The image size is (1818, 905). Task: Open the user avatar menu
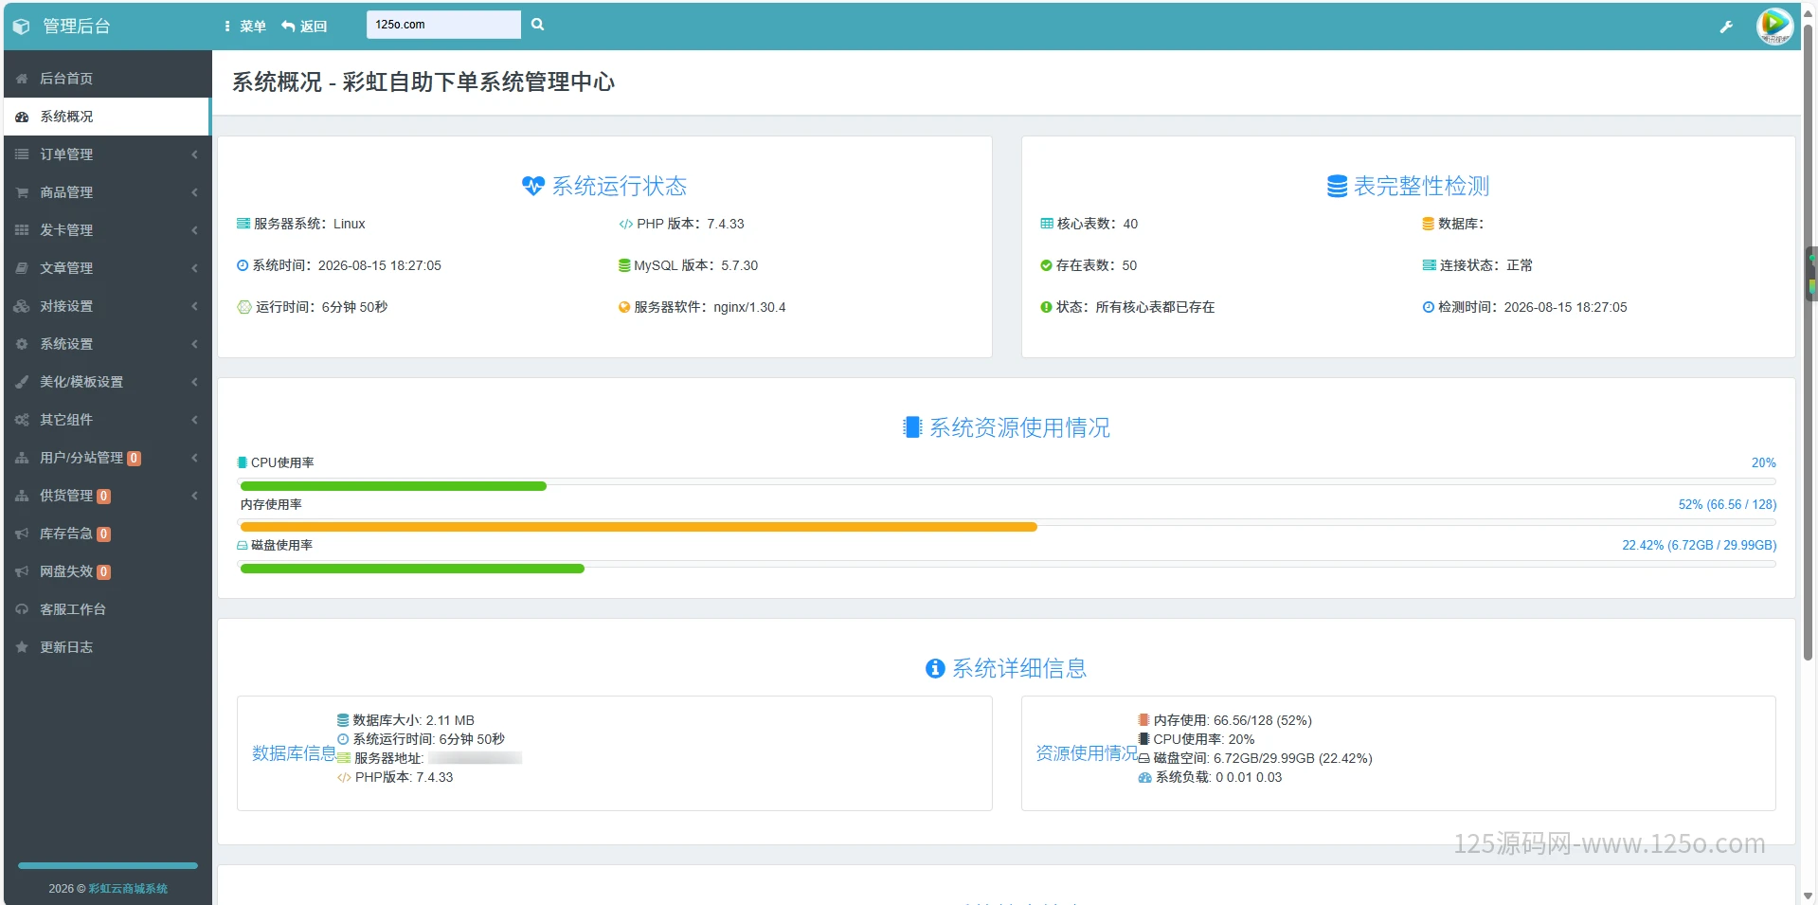point(1774,26)
